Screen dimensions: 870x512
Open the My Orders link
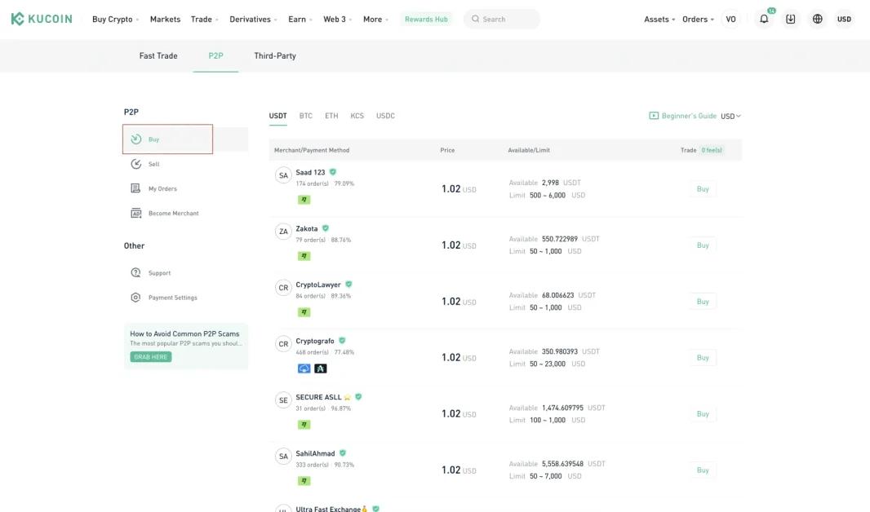click(162, 188)
